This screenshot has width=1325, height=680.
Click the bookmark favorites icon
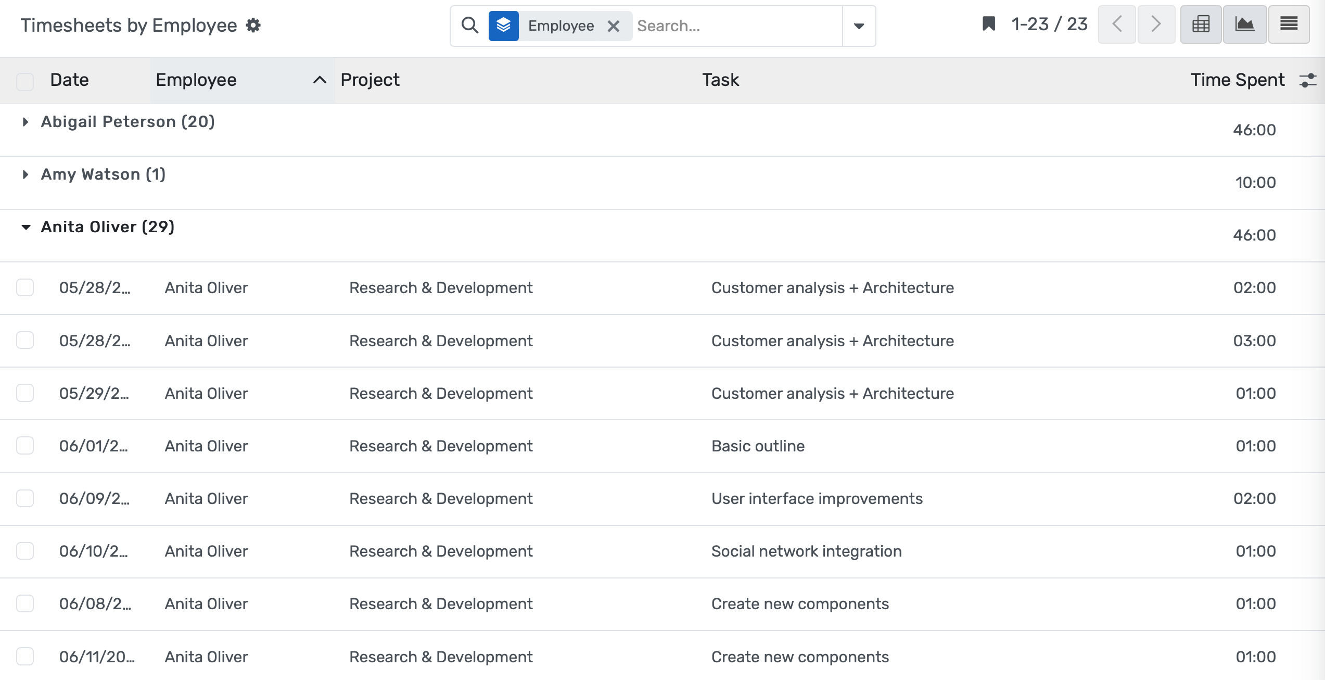(x=988, y=24)
